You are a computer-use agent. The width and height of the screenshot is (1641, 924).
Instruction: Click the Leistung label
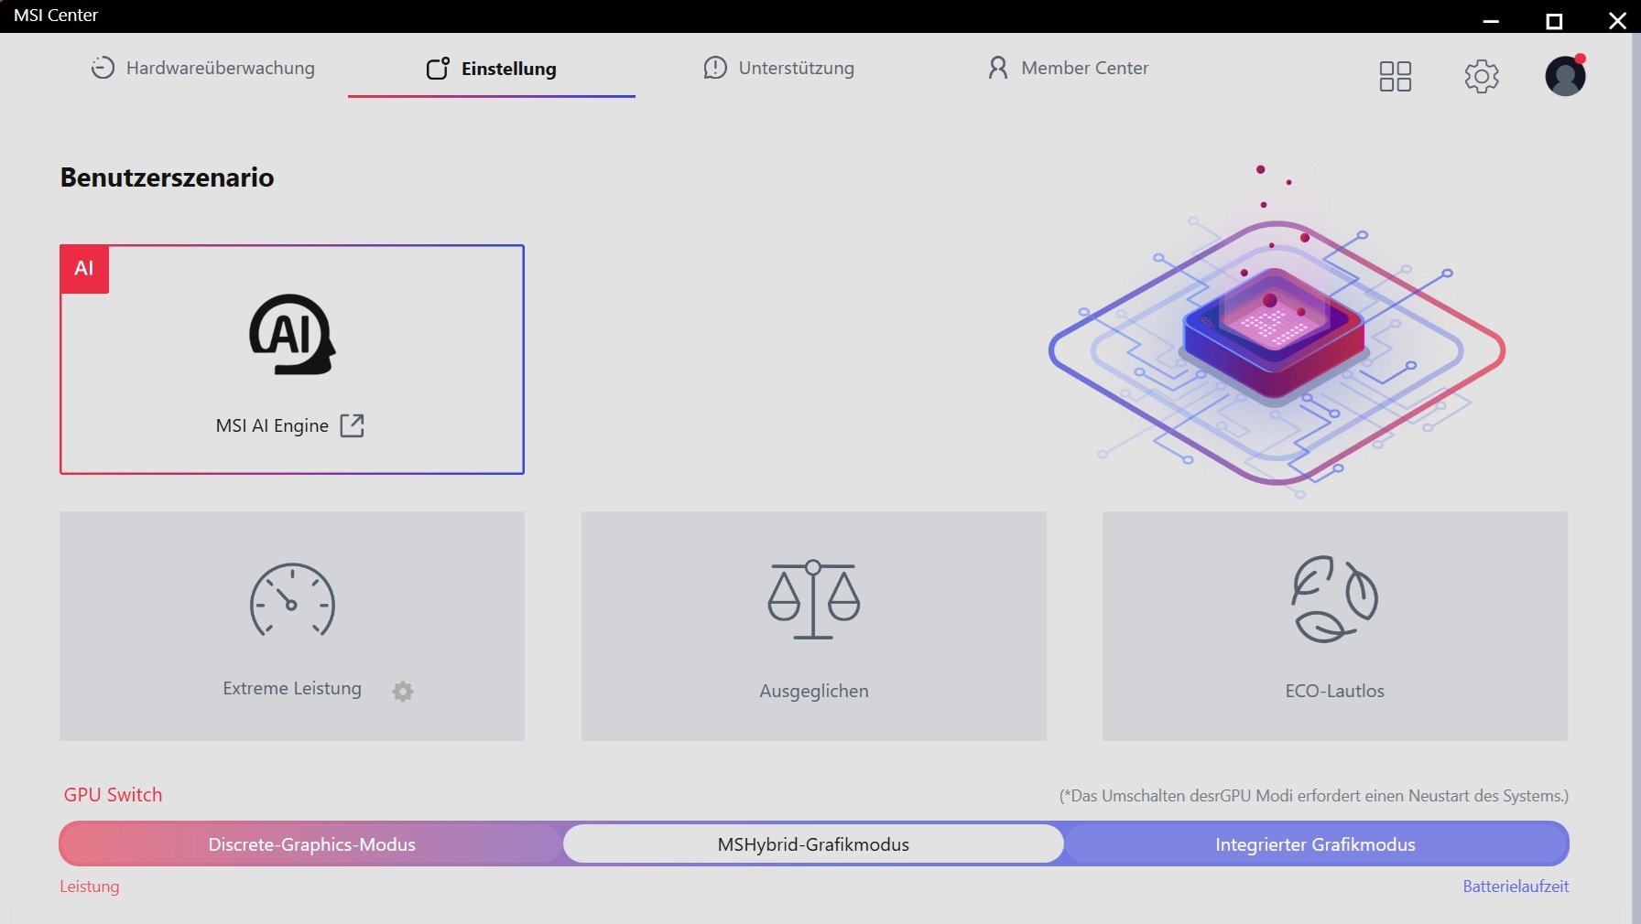(x=90, y=886)
